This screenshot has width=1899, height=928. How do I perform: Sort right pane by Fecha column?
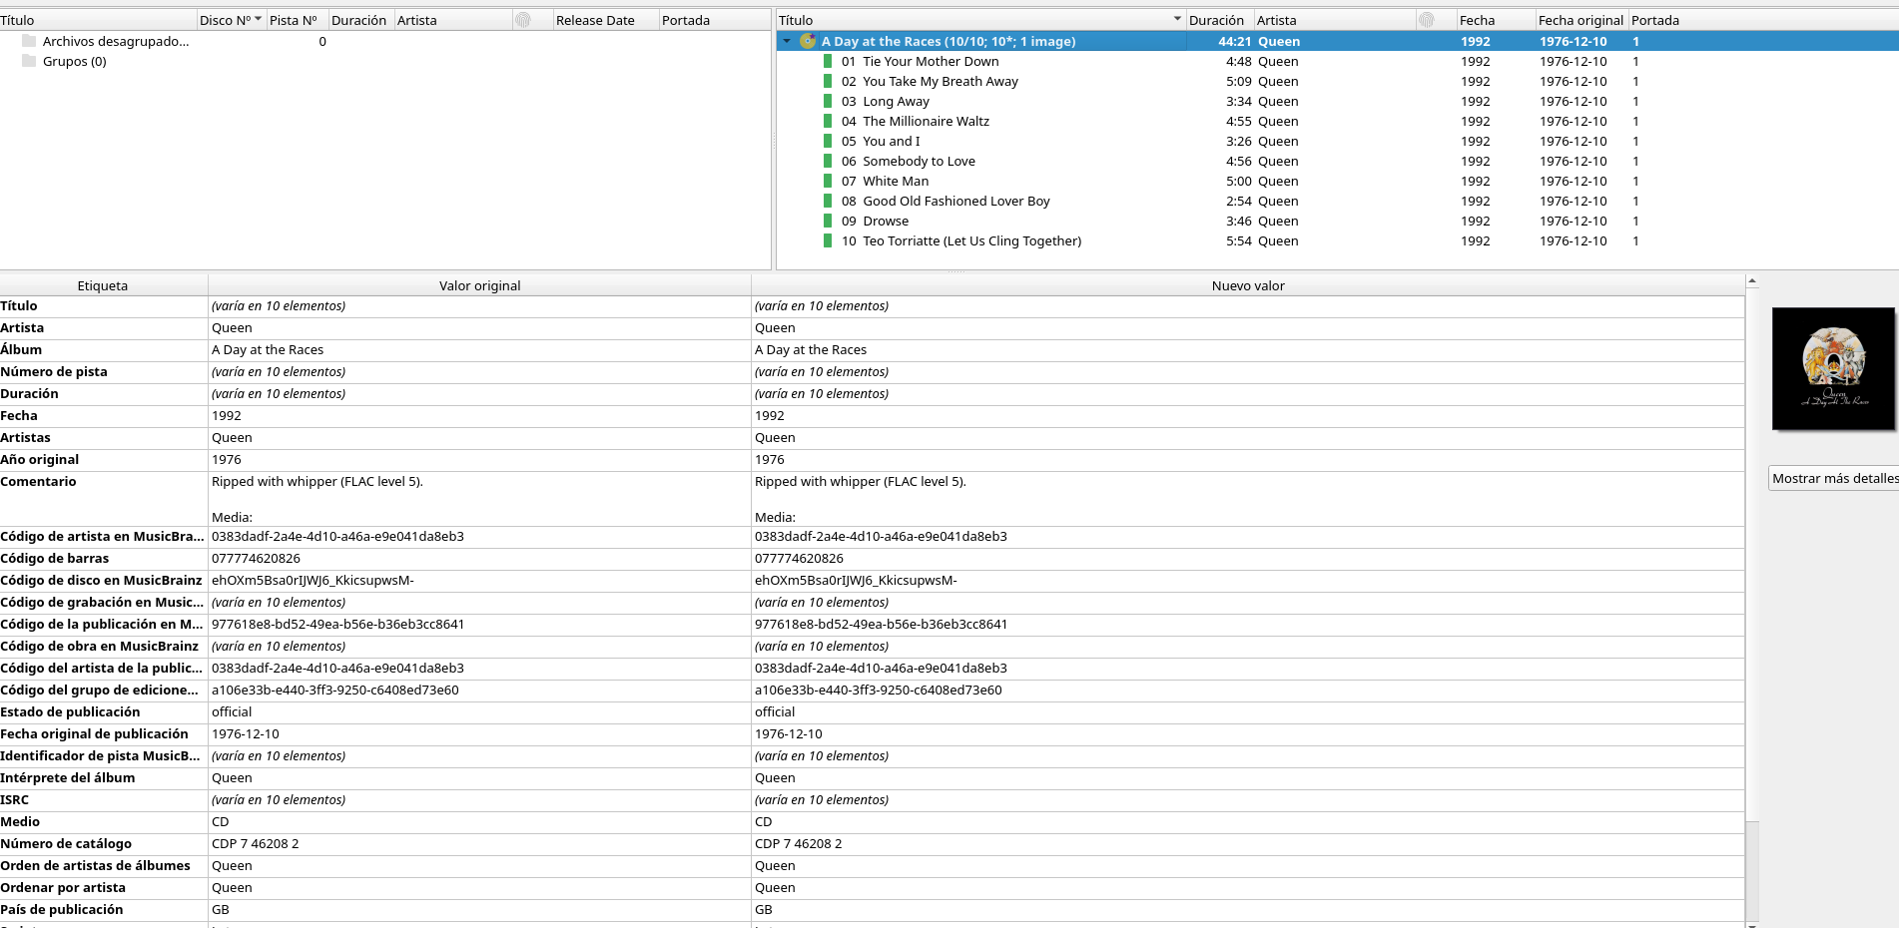coord(1496,20)
